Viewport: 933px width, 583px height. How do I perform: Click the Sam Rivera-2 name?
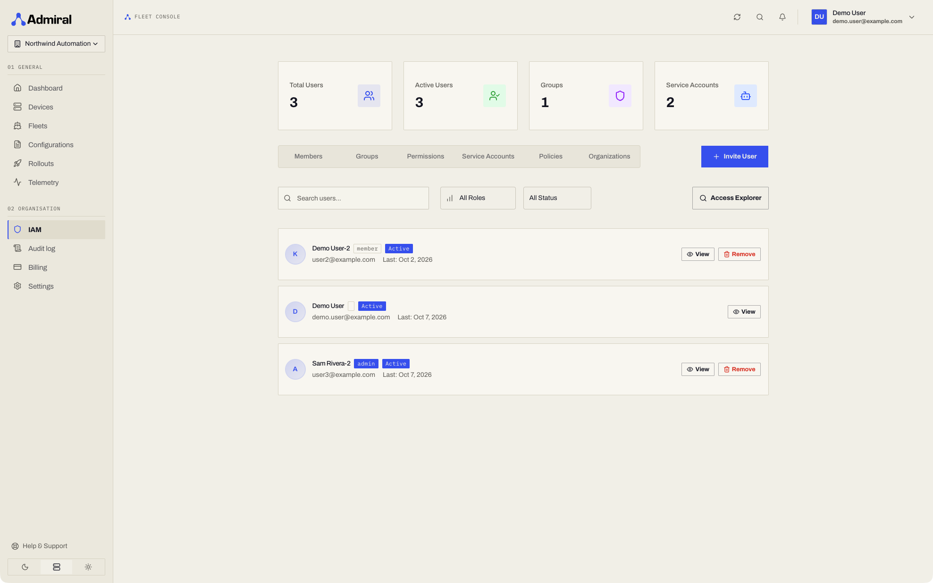[331, 364]
